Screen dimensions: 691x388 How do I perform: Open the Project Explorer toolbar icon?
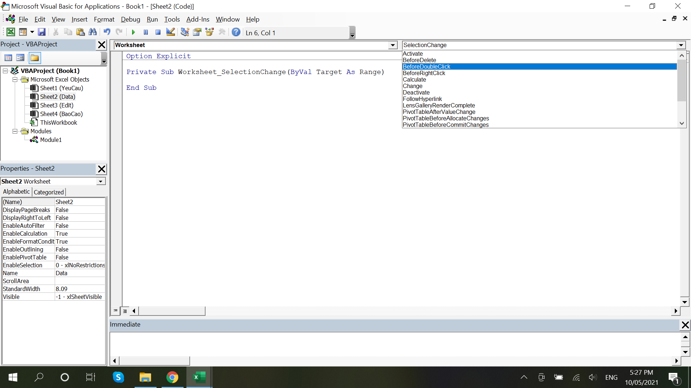[x=185, y=32]
